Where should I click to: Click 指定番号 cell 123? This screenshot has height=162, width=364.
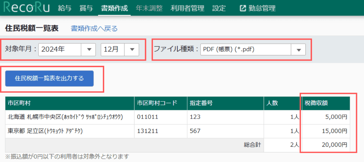(x=225, y=117)
